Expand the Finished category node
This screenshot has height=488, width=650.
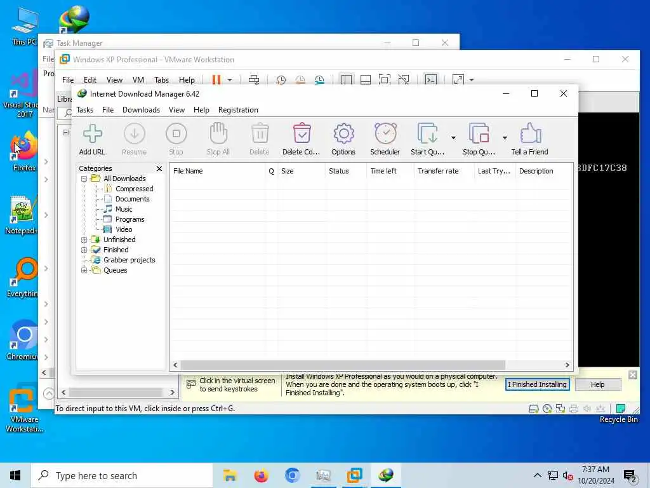click(84, 250)
